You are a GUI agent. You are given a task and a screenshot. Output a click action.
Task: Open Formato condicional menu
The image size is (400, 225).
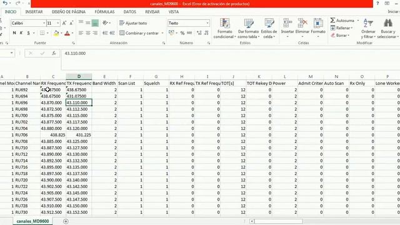[x=225, y=28]
